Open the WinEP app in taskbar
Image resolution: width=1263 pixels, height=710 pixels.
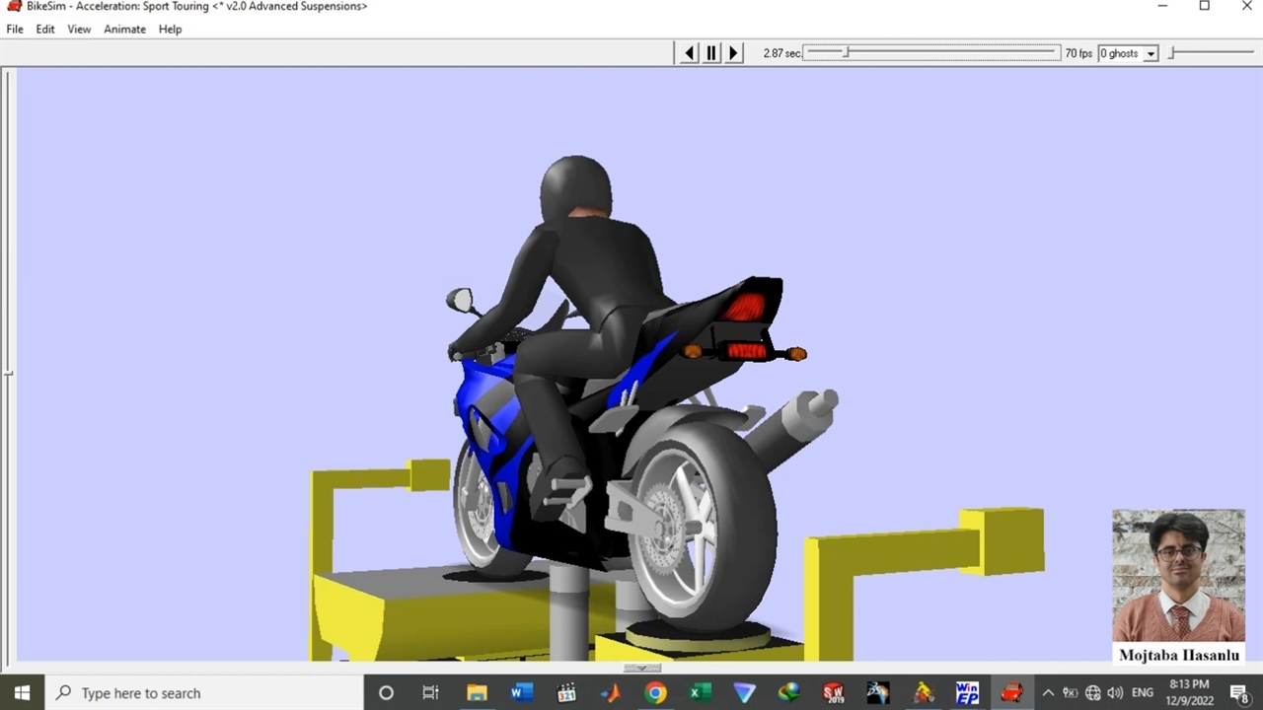pos(967,693)
